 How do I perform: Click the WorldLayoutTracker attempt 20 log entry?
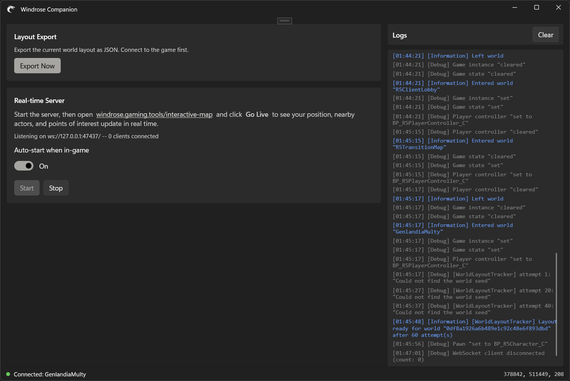[x=473, y=294]
